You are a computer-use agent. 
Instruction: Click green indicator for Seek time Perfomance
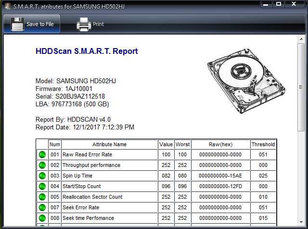[x=42, y=218]
